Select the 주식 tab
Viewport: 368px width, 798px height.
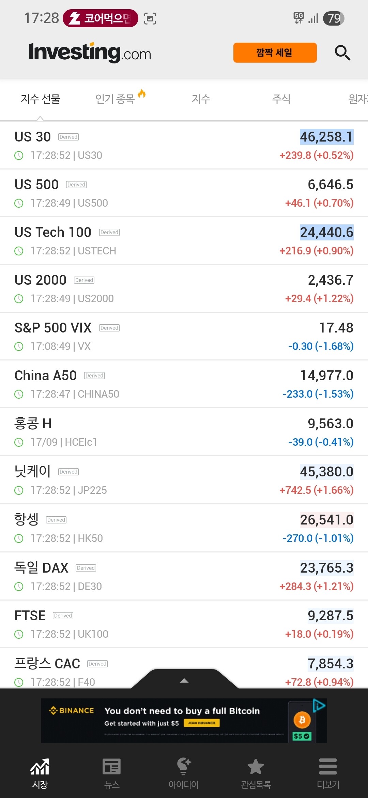[281, 99]
